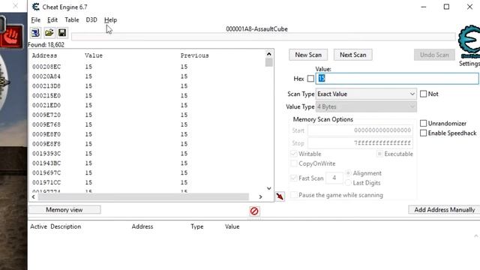Click the red hand icon in game window

pyautogui.click(x=11, y=37)
